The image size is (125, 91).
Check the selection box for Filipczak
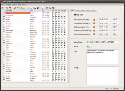pyautogui.click(x=4, y=37)
